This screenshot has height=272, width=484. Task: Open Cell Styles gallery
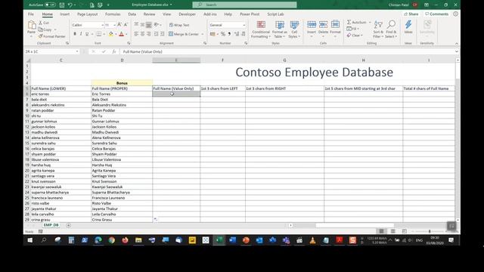point(294,29)
